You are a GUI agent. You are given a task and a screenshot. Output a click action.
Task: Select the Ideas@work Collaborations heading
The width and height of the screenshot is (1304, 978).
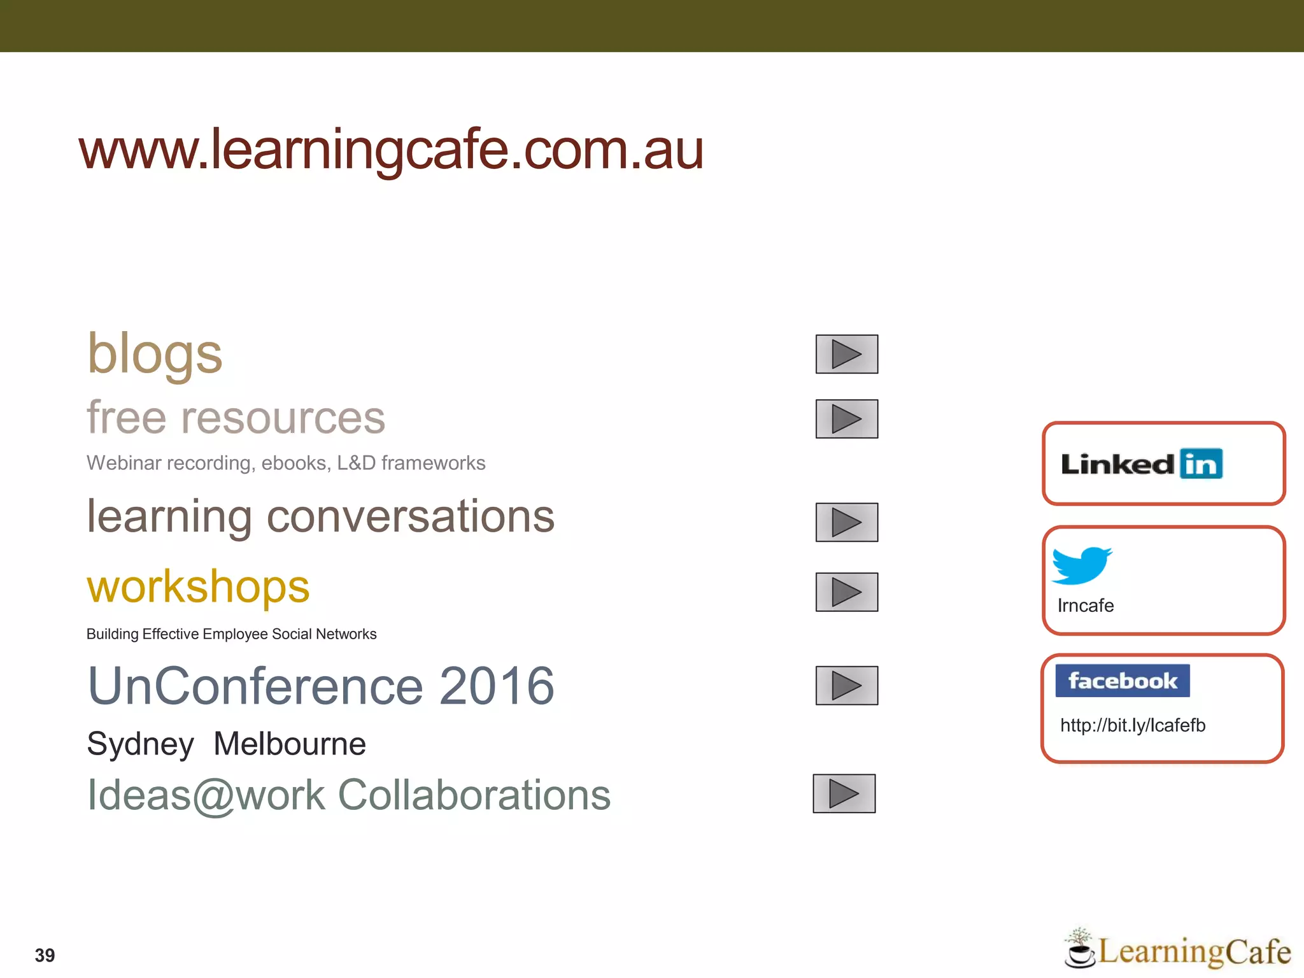click(x=349, y=796)
